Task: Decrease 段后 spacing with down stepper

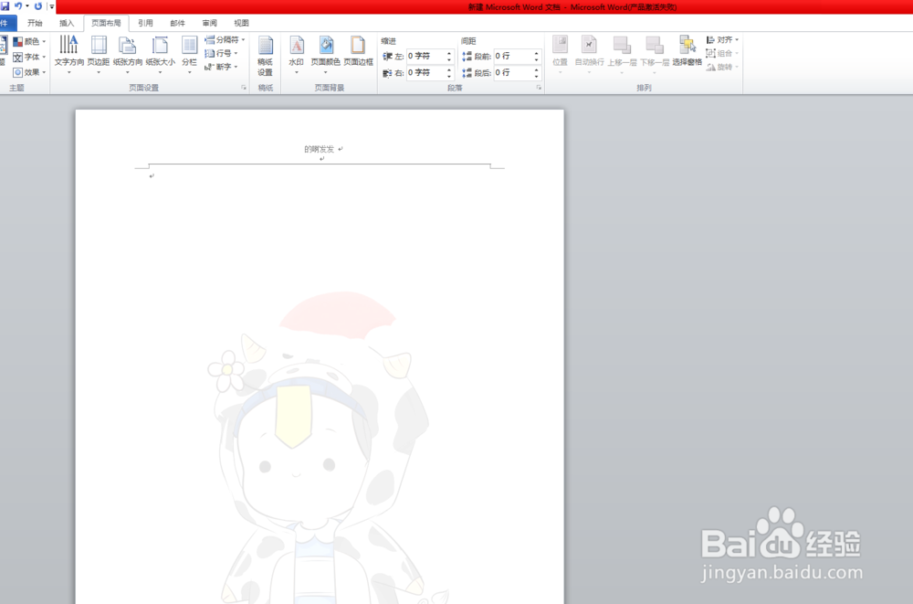Action: pyautogui.click(x=537, y=76)
